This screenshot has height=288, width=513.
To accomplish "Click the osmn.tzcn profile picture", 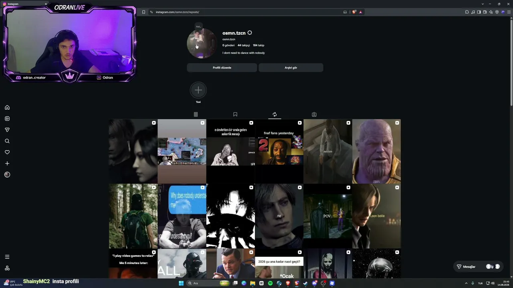I will 202,44.
